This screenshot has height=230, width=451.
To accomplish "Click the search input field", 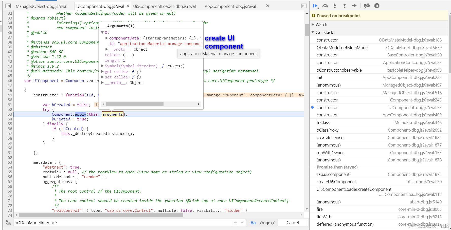I will (x=123, y=223).
